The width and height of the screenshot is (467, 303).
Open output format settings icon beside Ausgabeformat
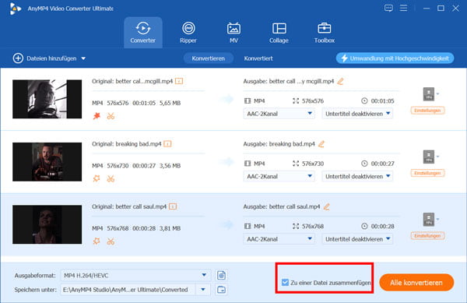point(221,275)
